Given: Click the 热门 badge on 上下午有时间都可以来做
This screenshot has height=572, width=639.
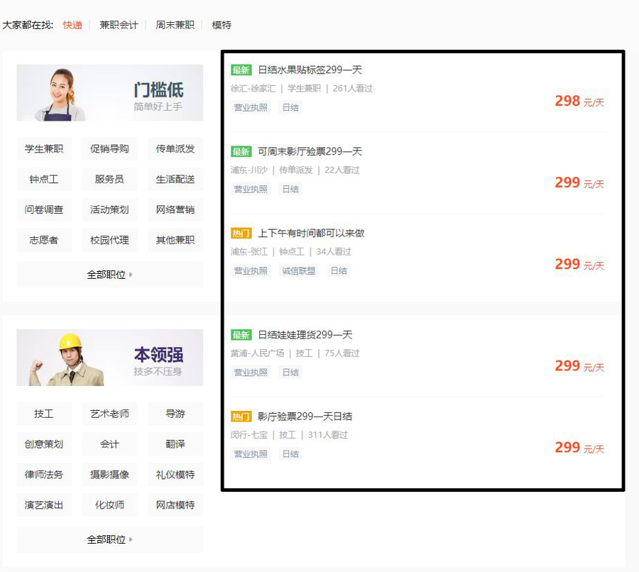Looking at the screenshot, I should tap(241, 232).
